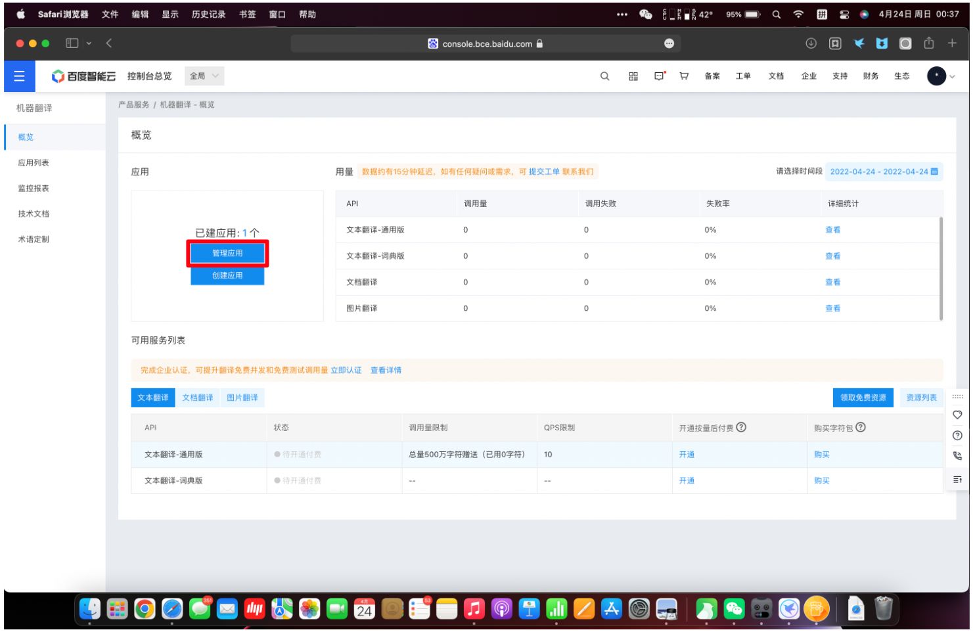973x632 pixels.
Task: Open the 全局 region dropdown
Action: click(204, 76)
